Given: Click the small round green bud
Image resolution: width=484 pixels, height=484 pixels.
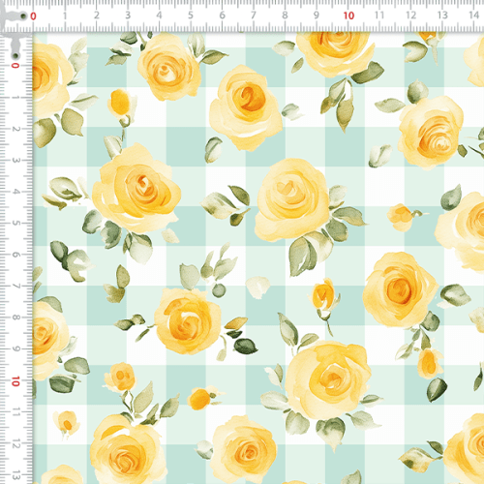Looking at the screenshot, I should pyautogui.click(x=219, y=290).
